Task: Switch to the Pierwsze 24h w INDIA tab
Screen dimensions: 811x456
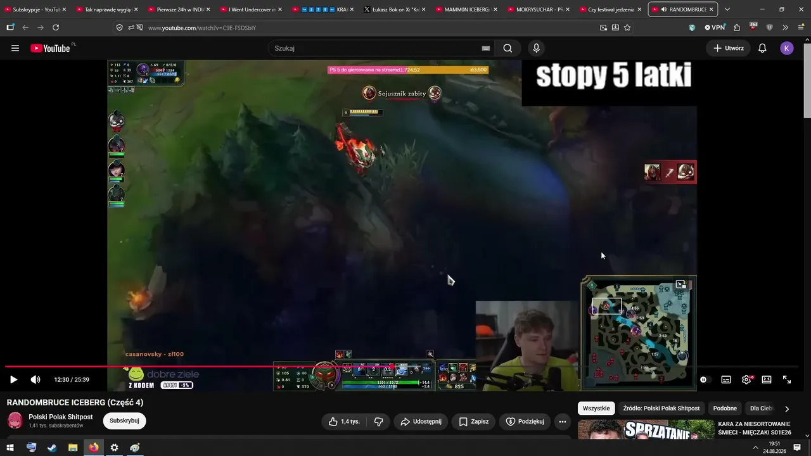Action: [x=180, y=9]
